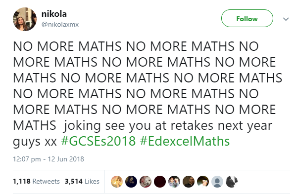295x194 pixels.
Task: Click the display name nikola
Action: (x=54, y=14)
